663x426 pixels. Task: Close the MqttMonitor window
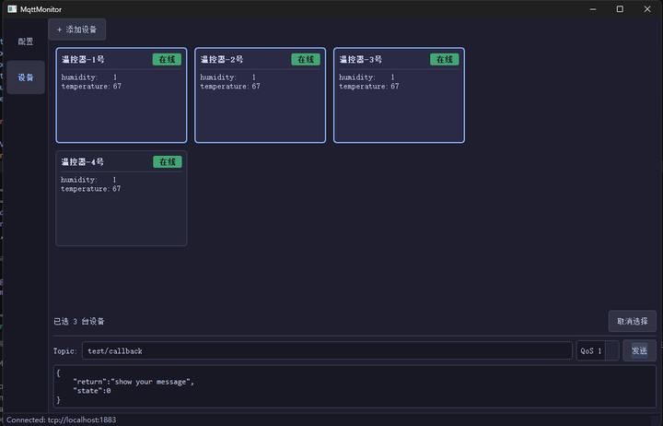click(647, 9)
